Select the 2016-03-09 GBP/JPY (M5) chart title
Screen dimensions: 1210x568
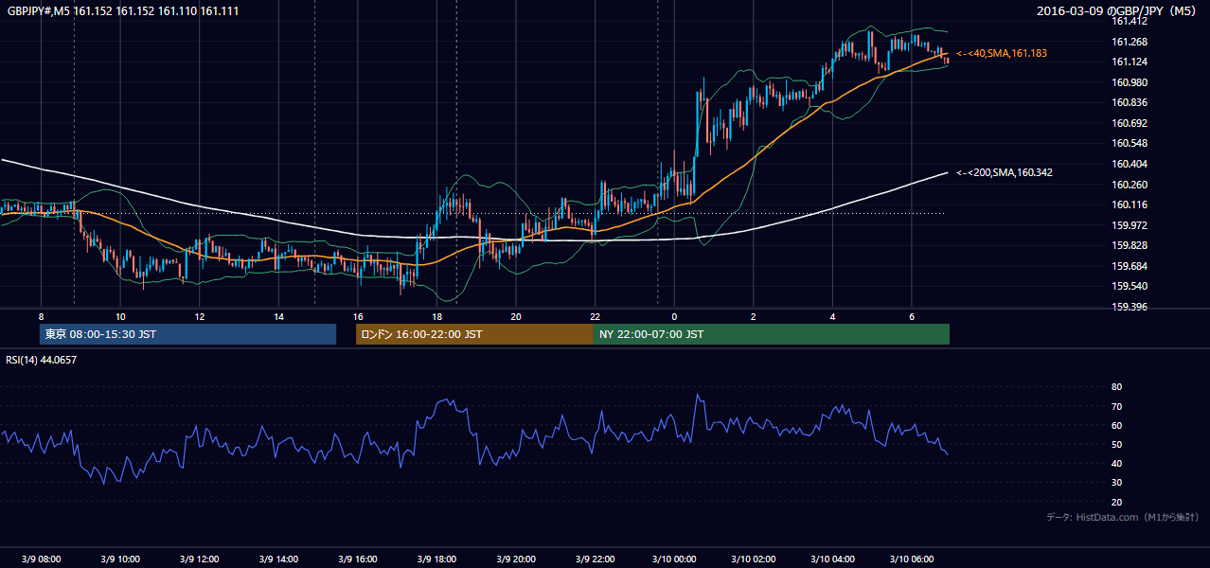[x=1118, y=10]
